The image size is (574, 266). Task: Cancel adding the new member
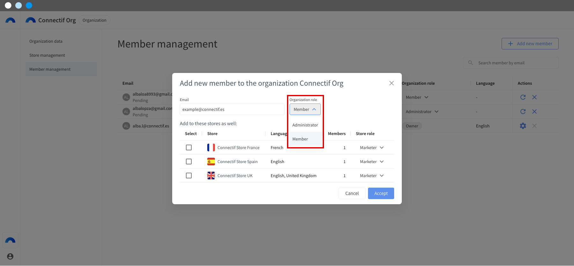point(352,193)
